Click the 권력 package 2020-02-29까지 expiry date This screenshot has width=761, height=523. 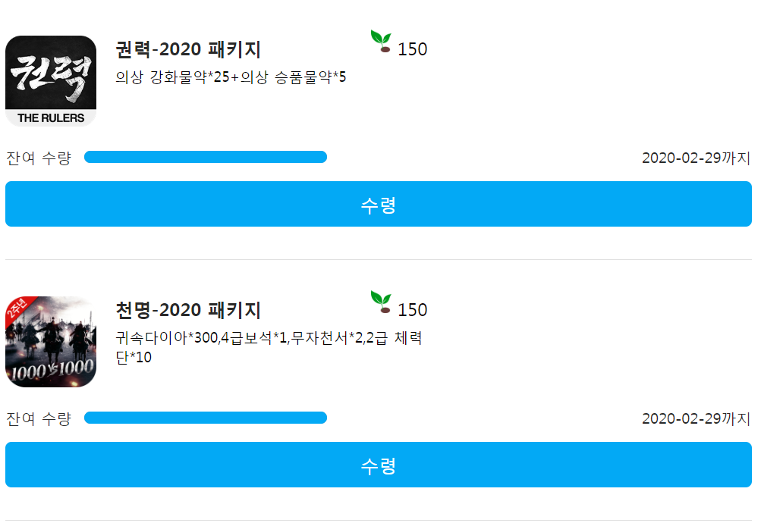point(697,158)
